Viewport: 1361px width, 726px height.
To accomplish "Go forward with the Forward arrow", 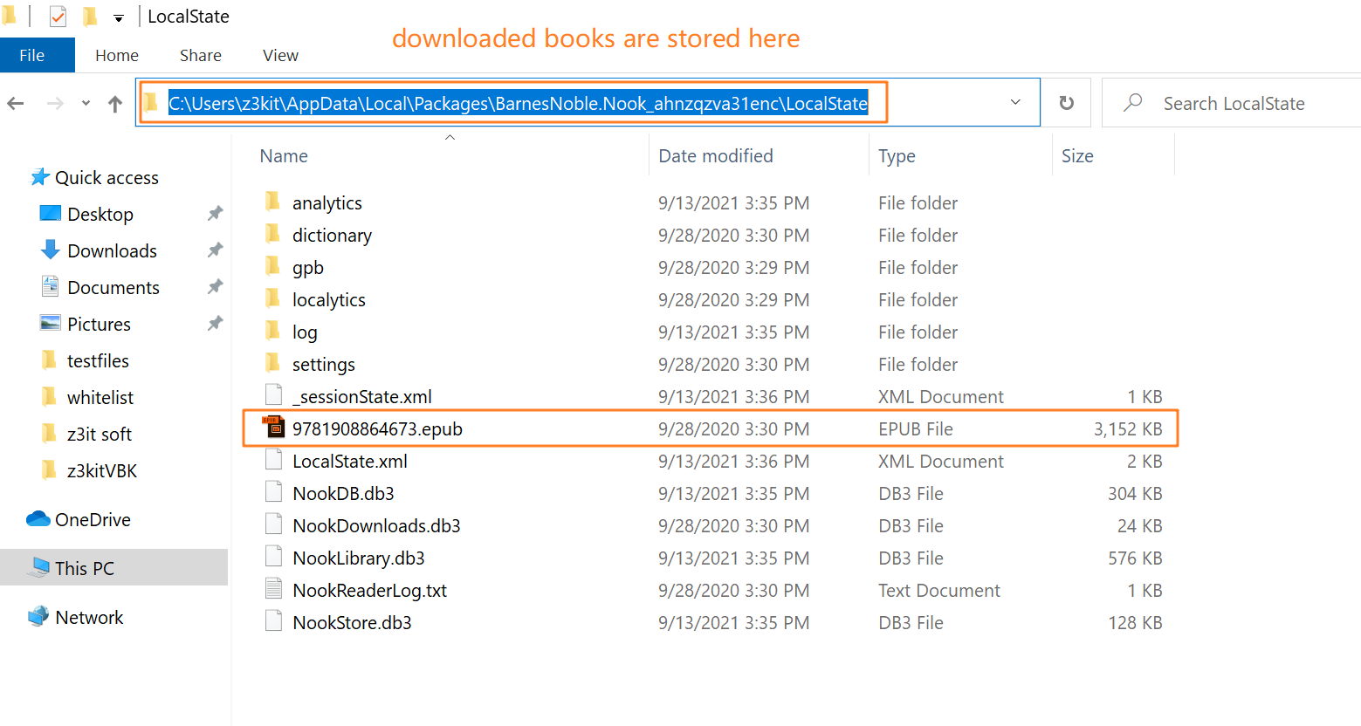I will point(55,104).
